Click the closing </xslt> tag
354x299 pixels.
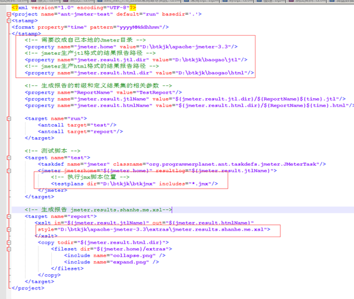tap(46, 236)
